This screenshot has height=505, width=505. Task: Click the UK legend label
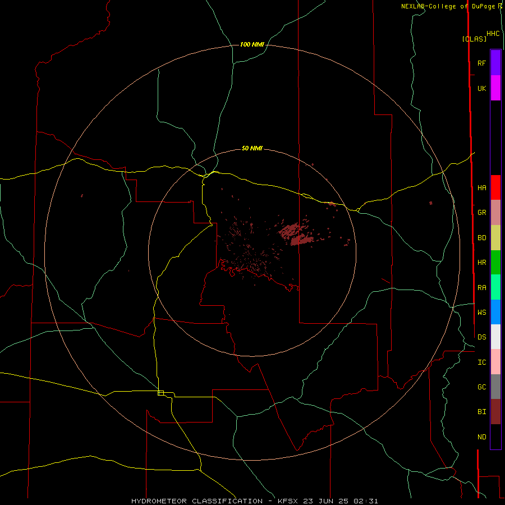481,88
